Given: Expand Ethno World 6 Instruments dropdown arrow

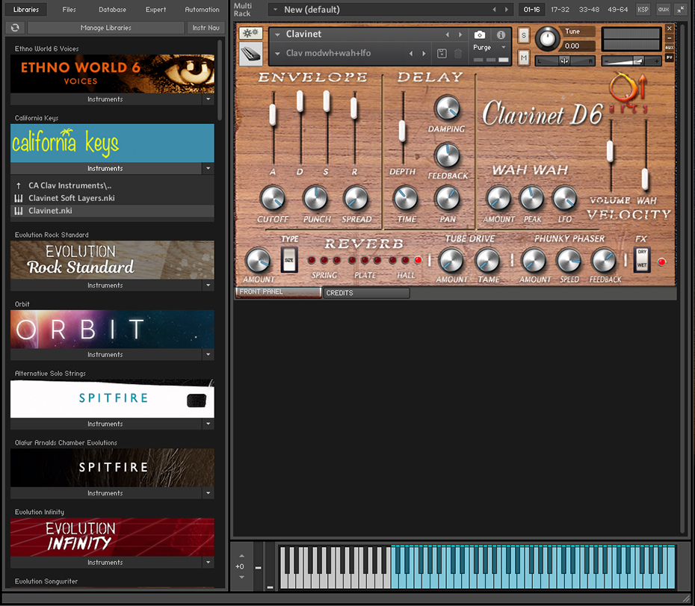Looking at the screenshot, I should click(x=208, y=99).
